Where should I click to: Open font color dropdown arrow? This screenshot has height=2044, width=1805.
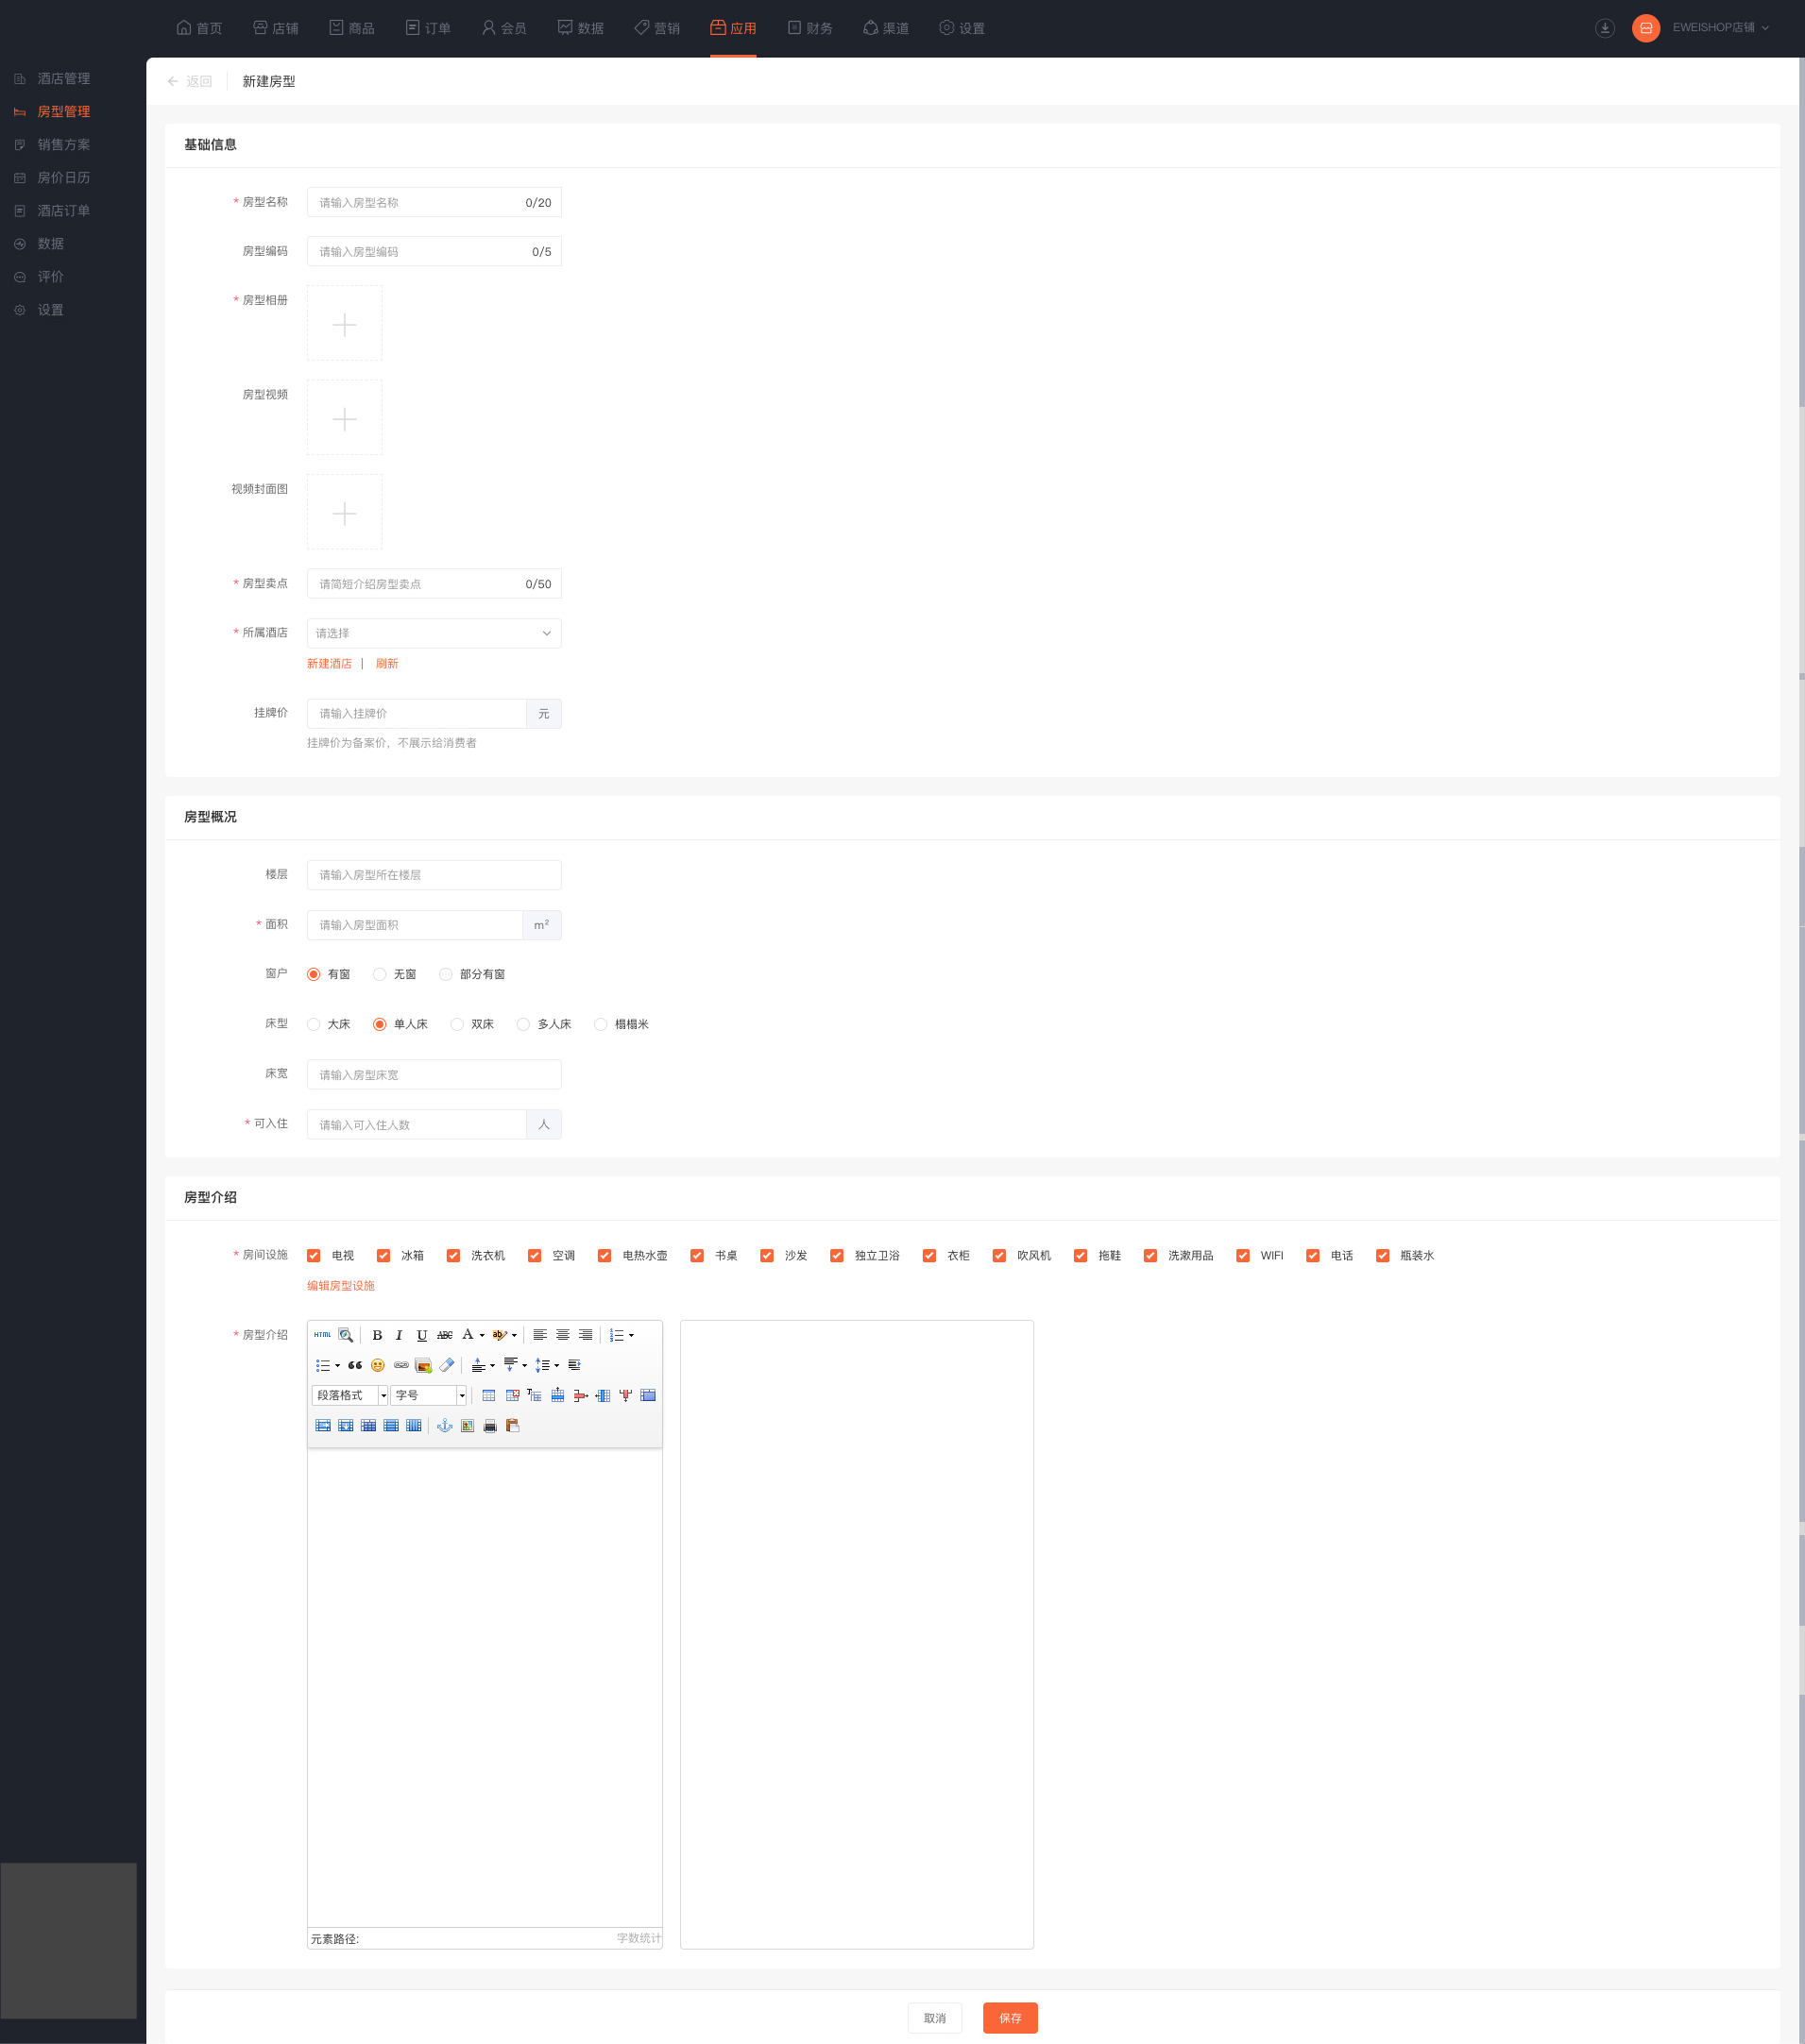[483, 1335]
